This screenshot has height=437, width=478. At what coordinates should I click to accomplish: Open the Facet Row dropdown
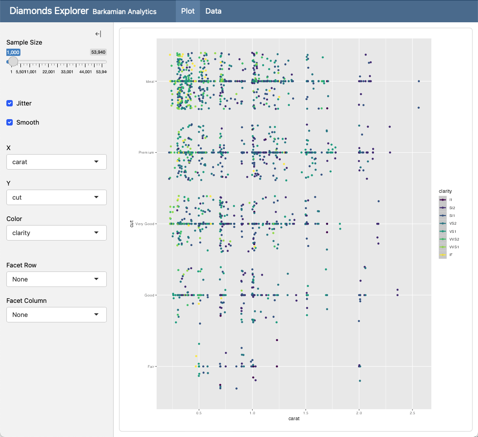[x=56, y=279]
